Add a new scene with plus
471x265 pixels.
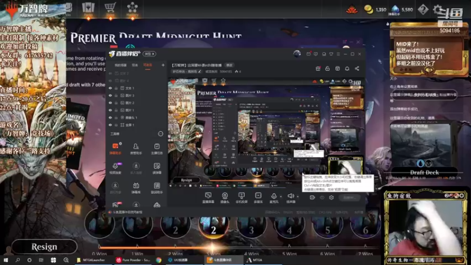(x=163, y=65)
